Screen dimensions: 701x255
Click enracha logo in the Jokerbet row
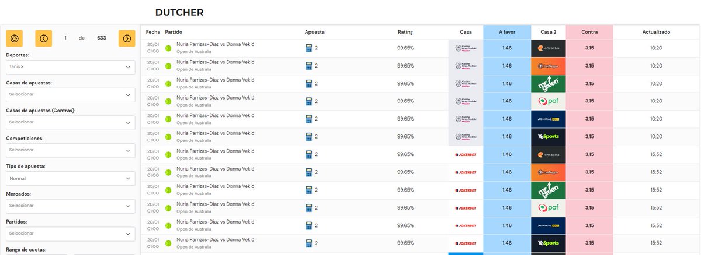(549, 154)
